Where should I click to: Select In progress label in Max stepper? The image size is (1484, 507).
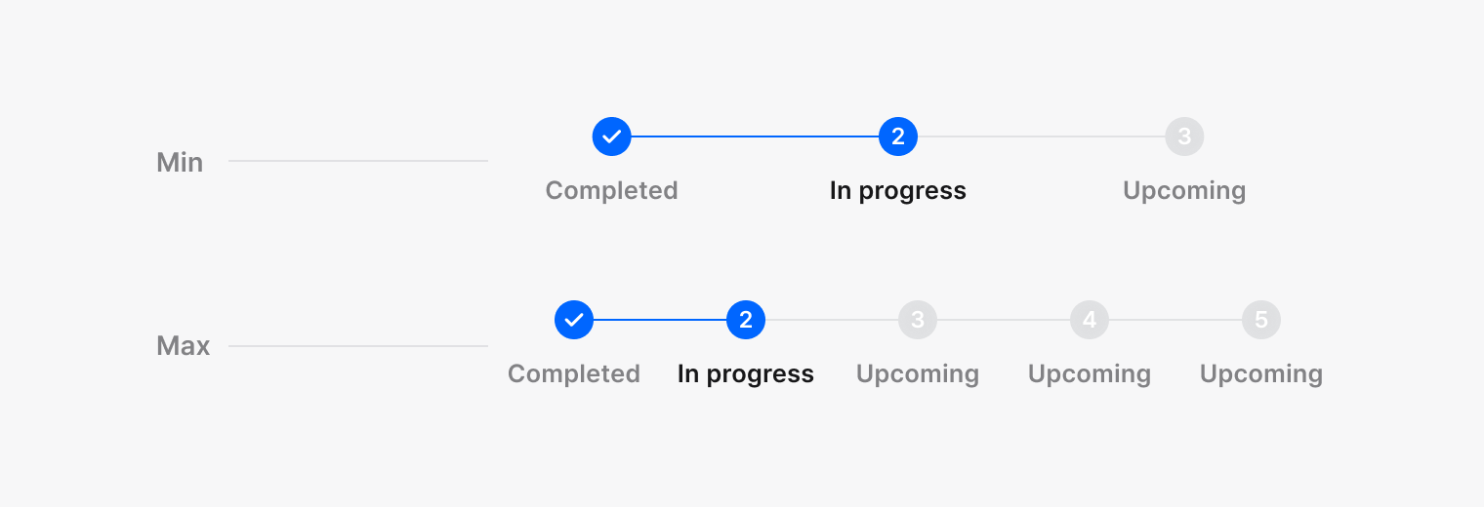pos(746,373)
